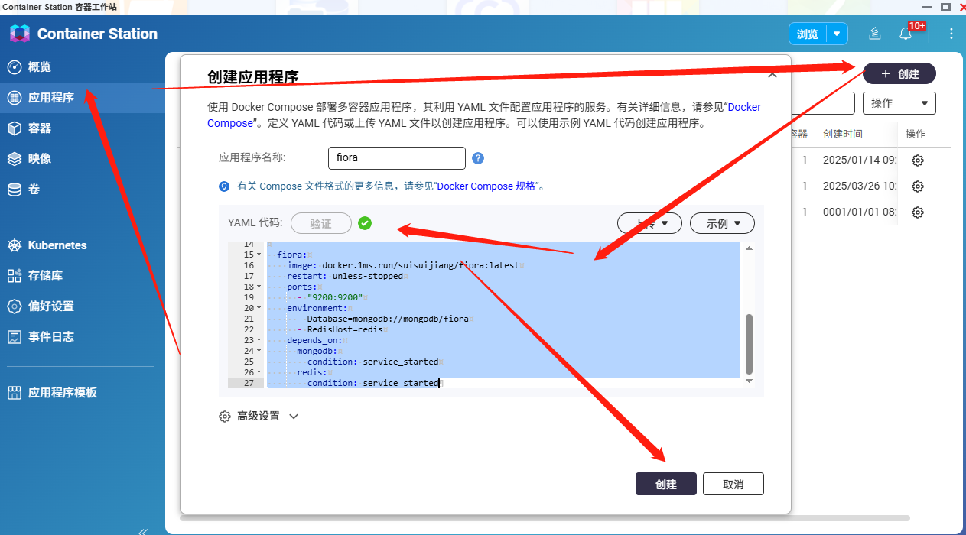Click the App Templates (应用程序模板) icon
Image resolution: width=966 pixels, height=535 pixels.
(x=15, y=393)
